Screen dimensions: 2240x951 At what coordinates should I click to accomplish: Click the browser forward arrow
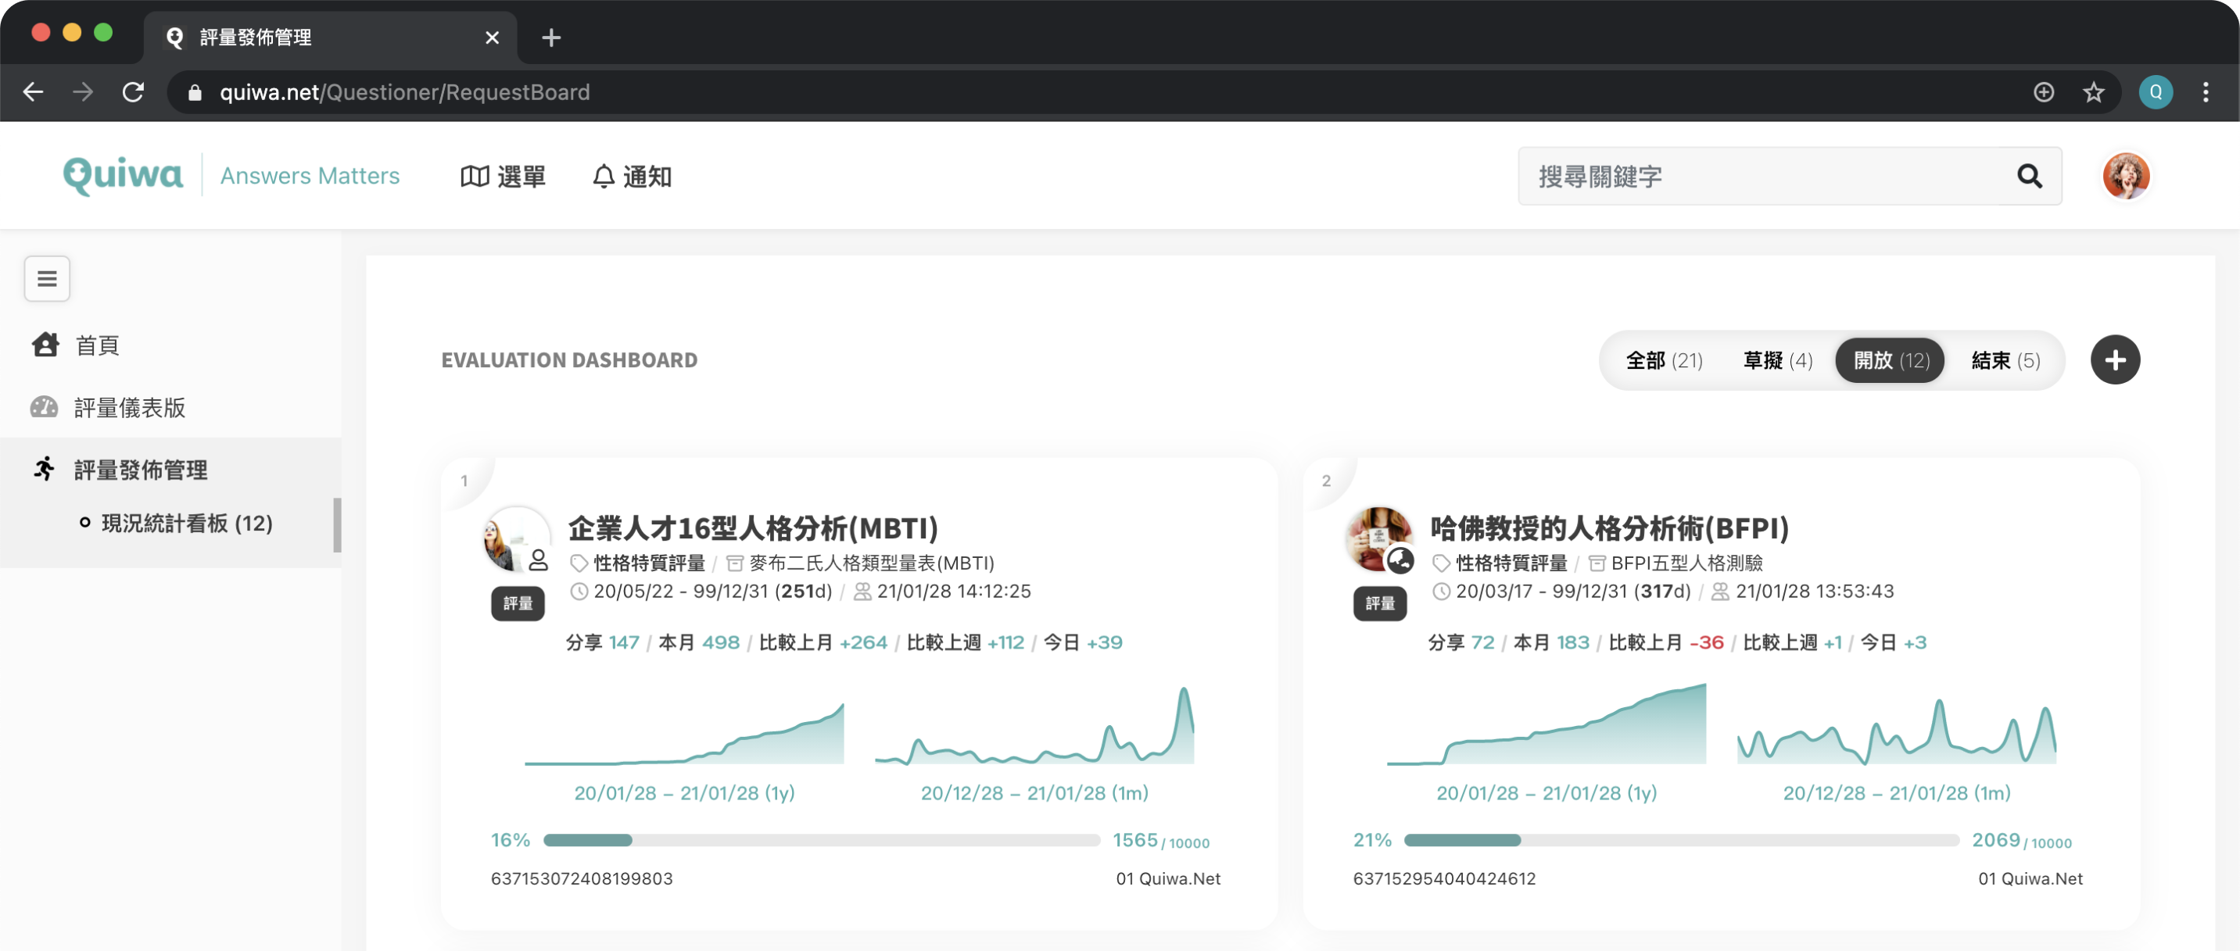pyautogui.click(x=83, y=92)
